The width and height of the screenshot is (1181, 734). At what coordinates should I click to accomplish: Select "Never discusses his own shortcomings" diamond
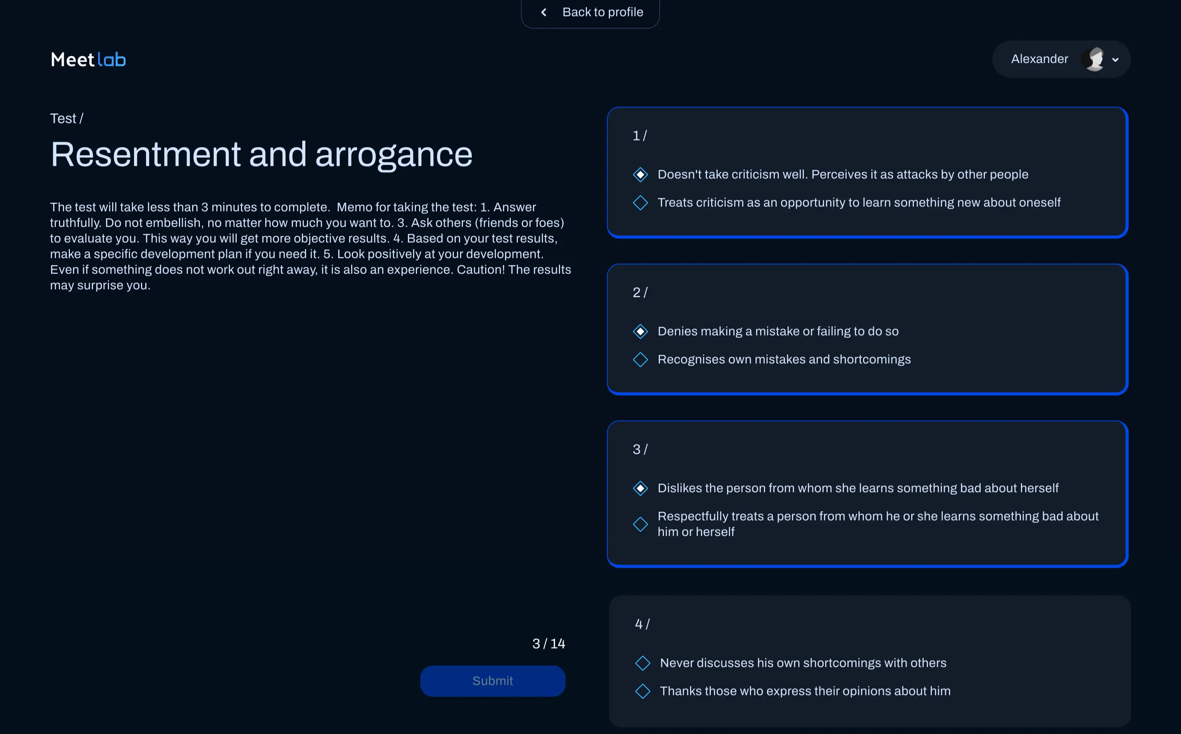pos(643,663)
